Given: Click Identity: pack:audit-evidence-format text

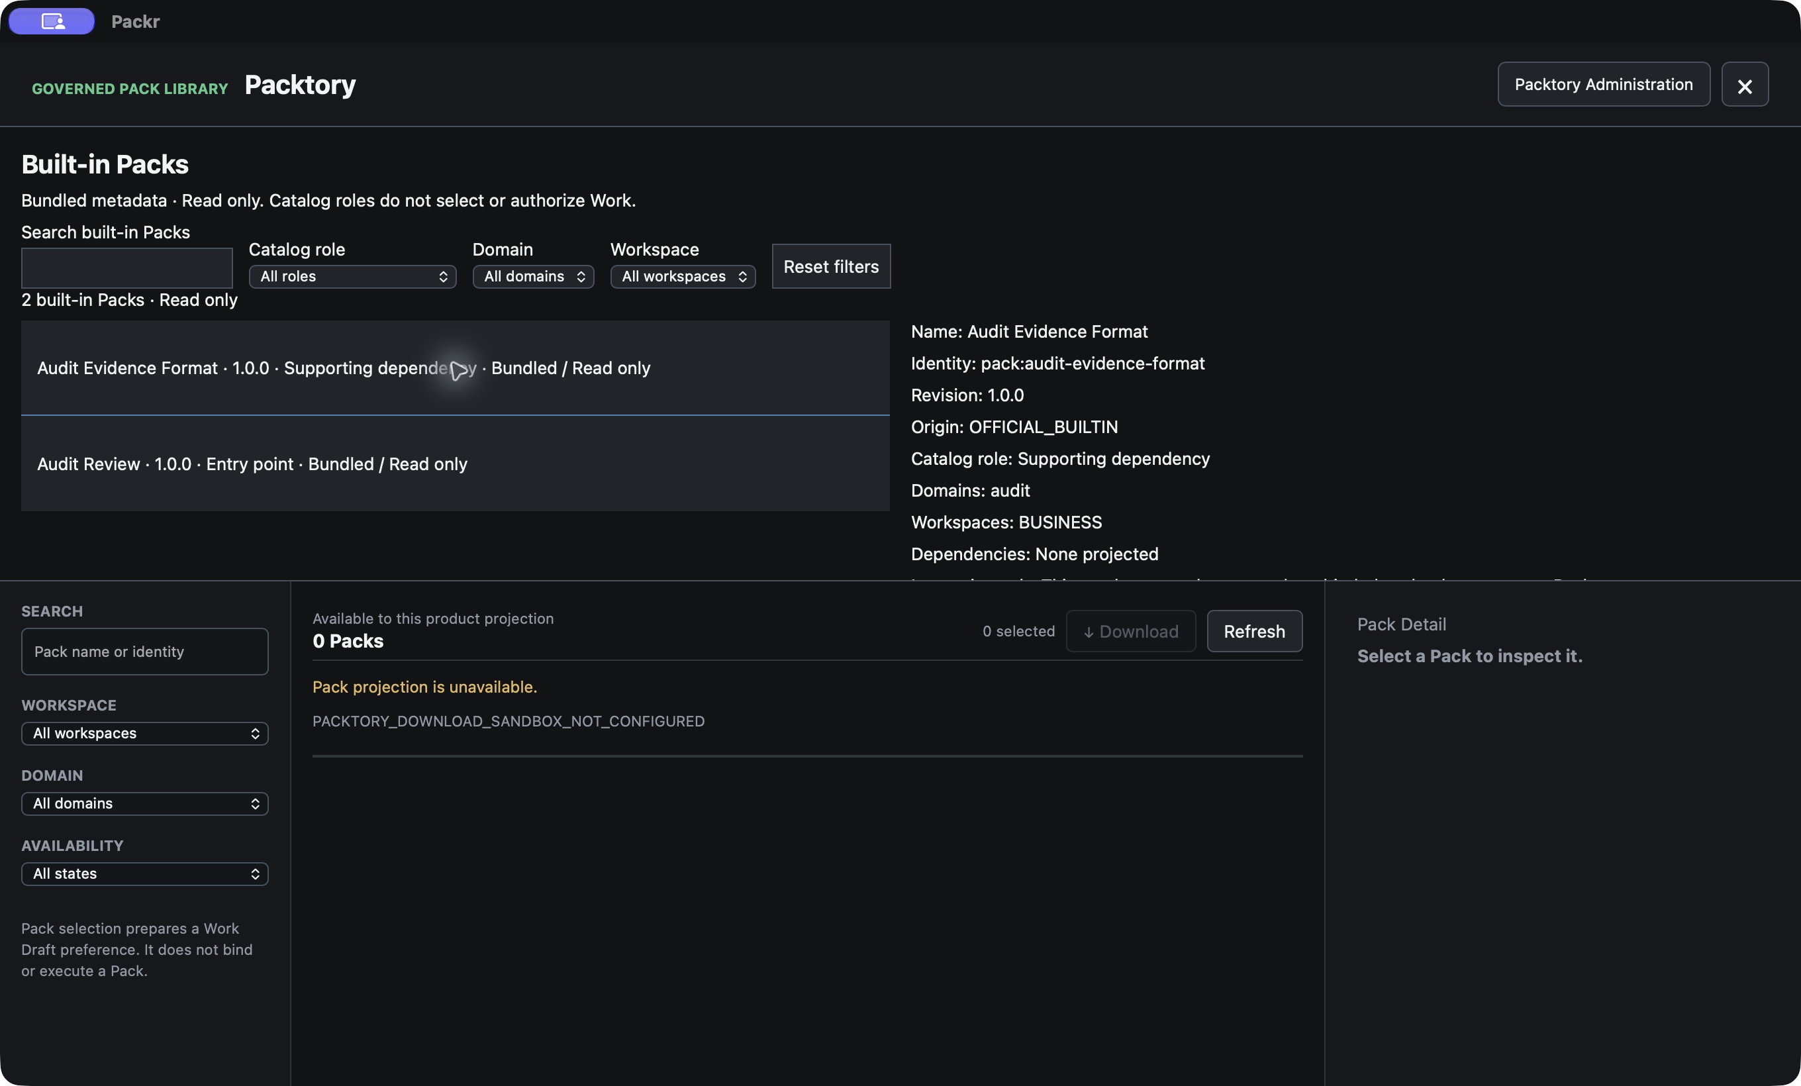Looking at the screenshot, I should (1057, 364).
